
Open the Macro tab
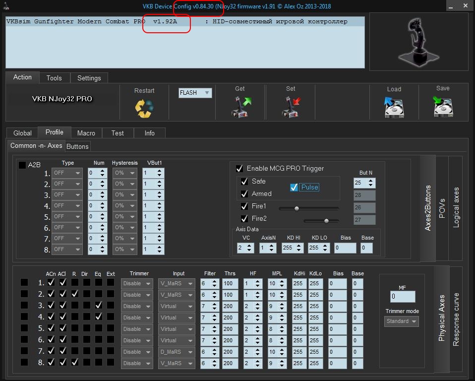pos(86,133)
